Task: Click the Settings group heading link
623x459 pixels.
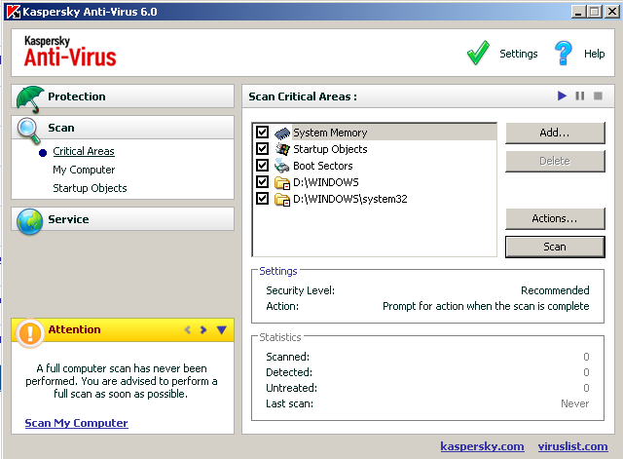Action: pos(278,271)
